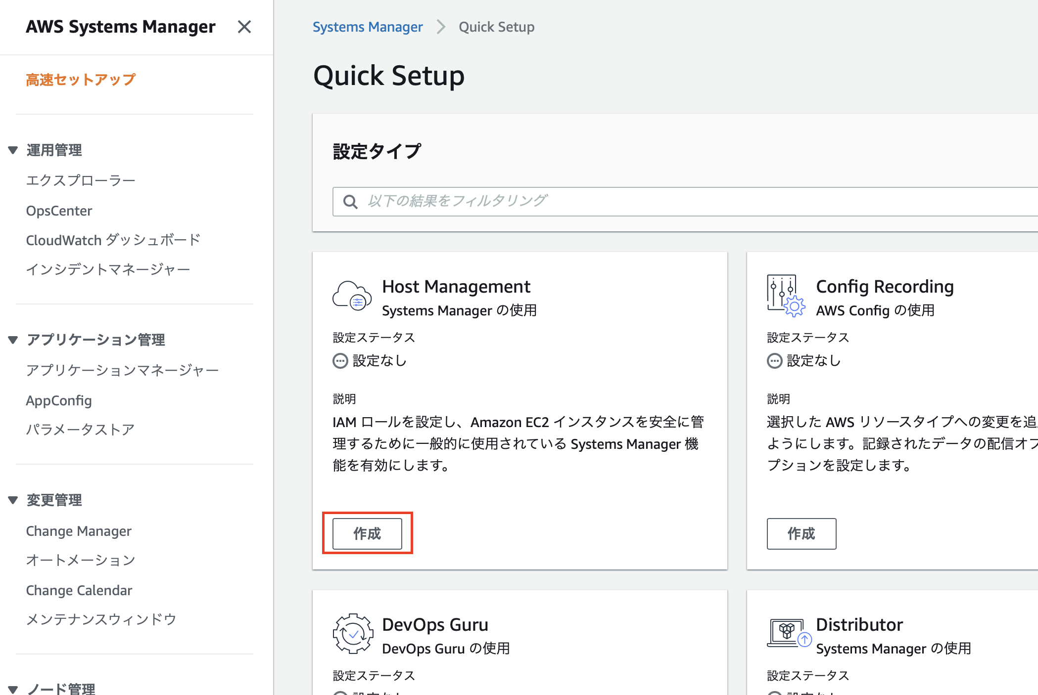The height and width of the screenshot is (695, 1038).
Task: Collapse the アプリケーション管理 section
Action: [12, 340]
